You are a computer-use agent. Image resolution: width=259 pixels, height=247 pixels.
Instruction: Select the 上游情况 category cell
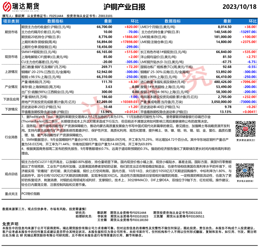click(11, 72)
